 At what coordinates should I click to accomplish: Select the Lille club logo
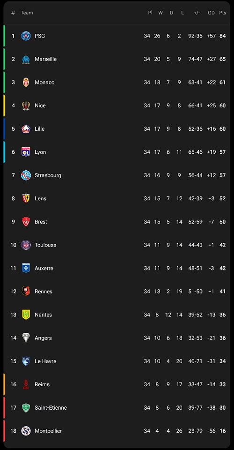[x=26, y=129]
